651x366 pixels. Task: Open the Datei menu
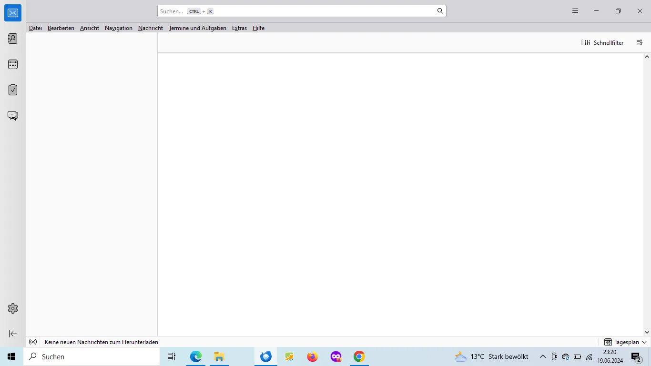click(x=35, y=28)
